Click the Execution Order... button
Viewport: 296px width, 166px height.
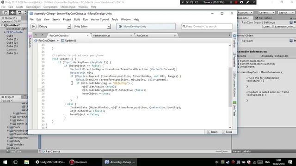[284, 27]
